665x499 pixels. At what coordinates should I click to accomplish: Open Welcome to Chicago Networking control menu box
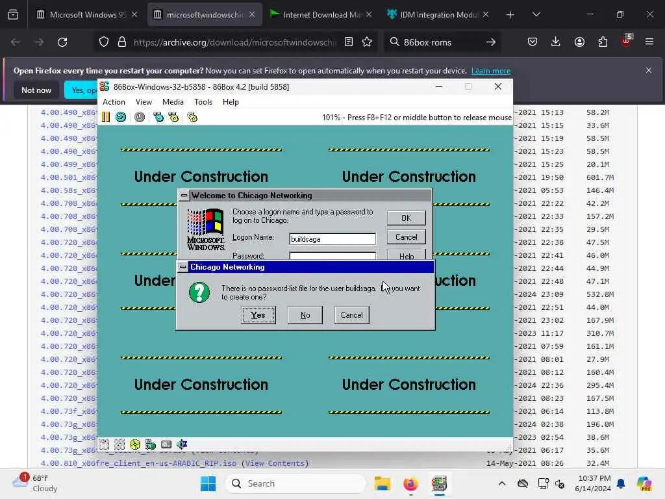point(184,196)
